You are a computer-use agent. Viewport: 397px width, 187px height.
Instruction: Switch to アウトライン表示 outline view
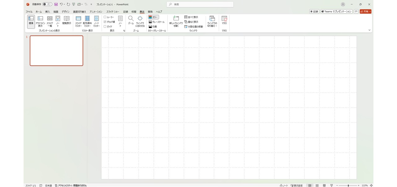click(40, 22)
